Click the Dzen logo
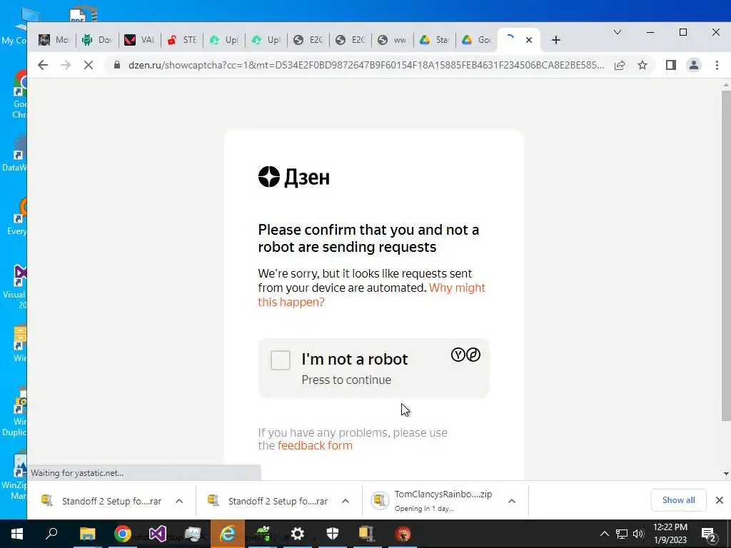 (x=293, y=177)
